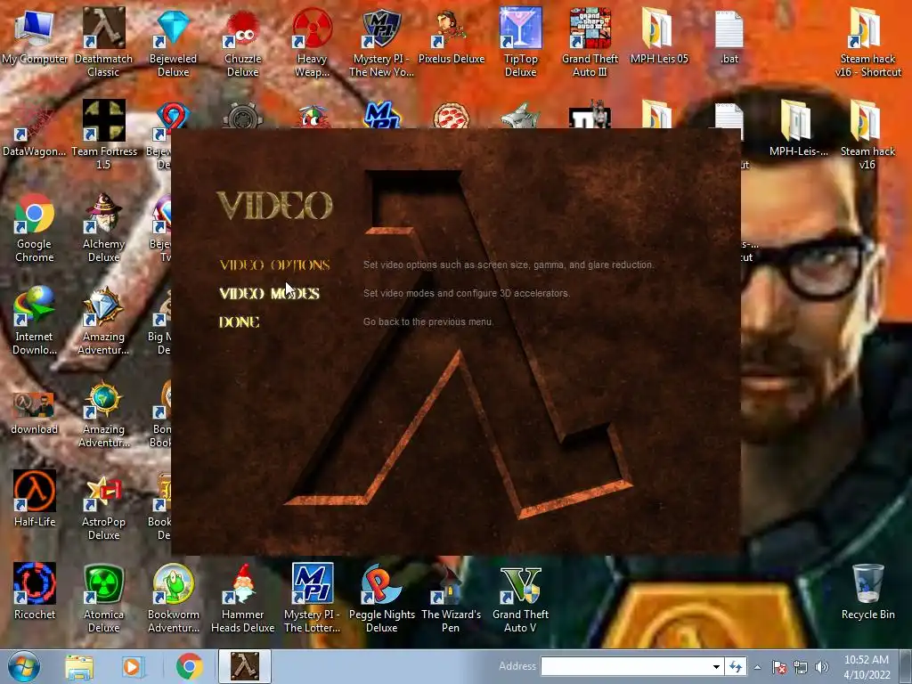Open Atomica Deluxe icon
Image resolution: width=912 pixels, height=684 pixels.
coord(103,598)
